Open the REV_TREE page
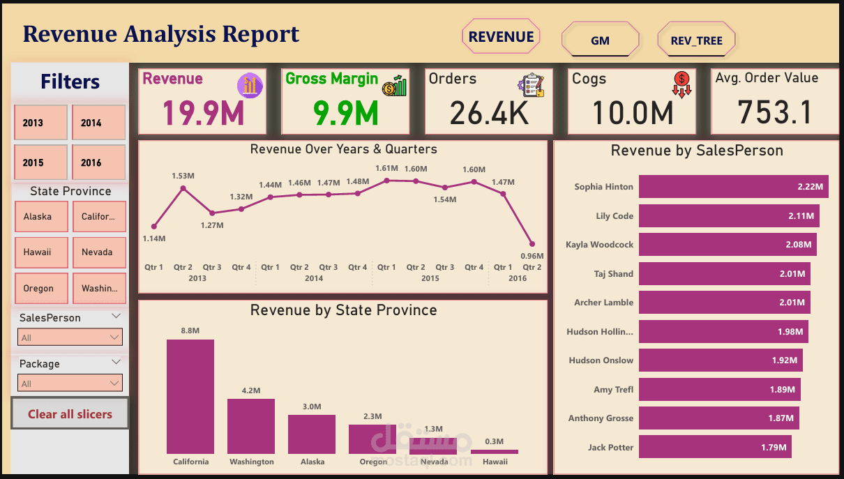This screenshot has width=844, height=479. [696, 40]
